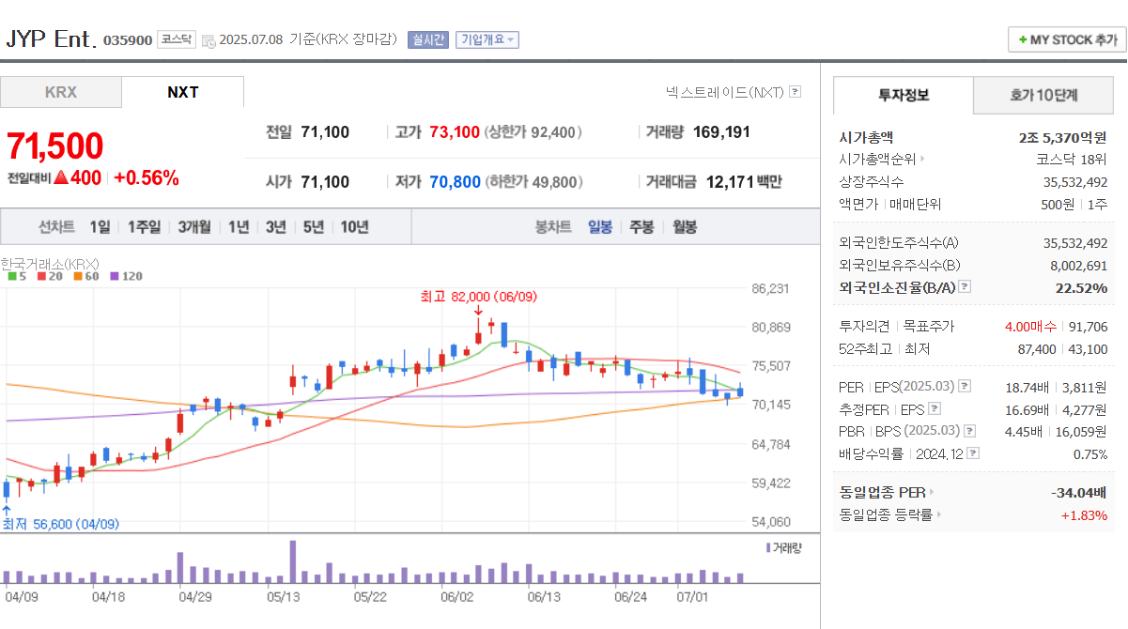This screenshot has height=629, width=1128.
Task: Click stock code 035900
Action: [x=128, y=40]
